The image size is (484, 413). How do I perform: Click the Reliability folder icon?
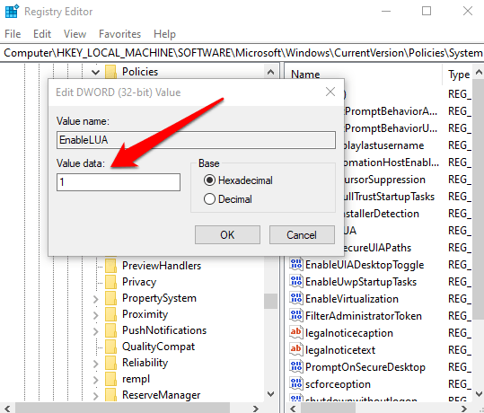pyautogui.click(x=110, y=363)
